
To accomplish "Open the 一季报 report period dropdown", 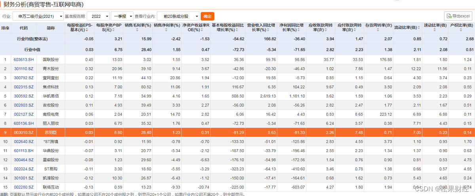I will pyautogui.click(x=122, y=16).
